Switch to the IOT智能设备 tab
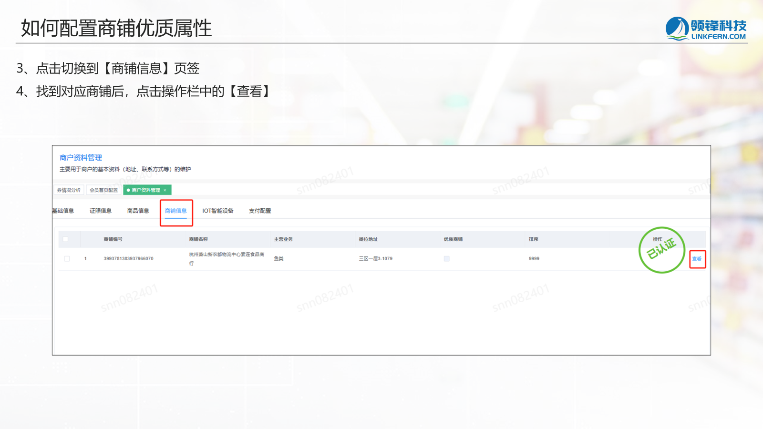This screenshot has width=763, height=429. coord(218,211)
